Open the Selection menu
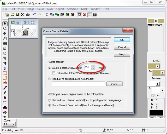 click(73, 9)
